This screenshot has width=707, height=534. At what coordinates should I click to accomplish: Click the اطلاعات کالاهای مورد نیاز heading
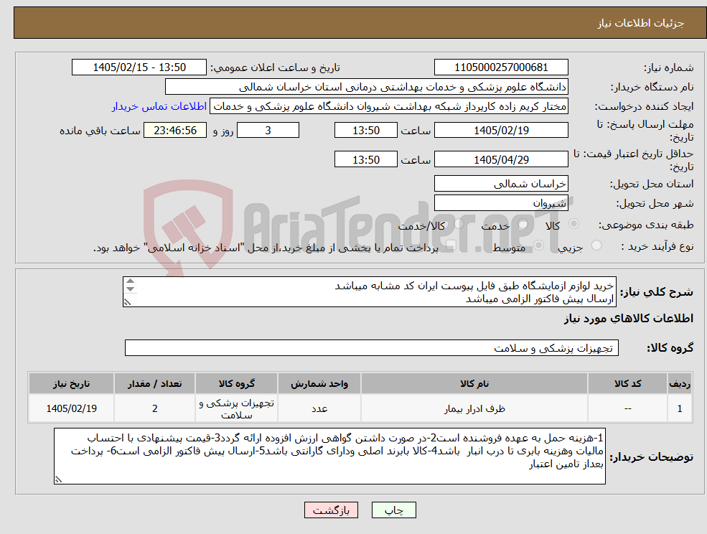629,319
